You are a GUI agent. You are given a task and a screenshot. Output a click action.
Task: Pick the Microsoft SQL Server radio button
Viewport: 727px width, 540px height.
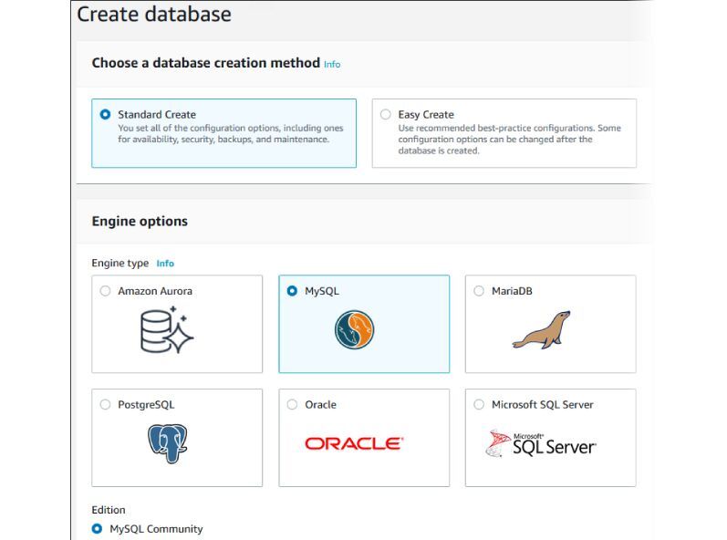point(479,404)
